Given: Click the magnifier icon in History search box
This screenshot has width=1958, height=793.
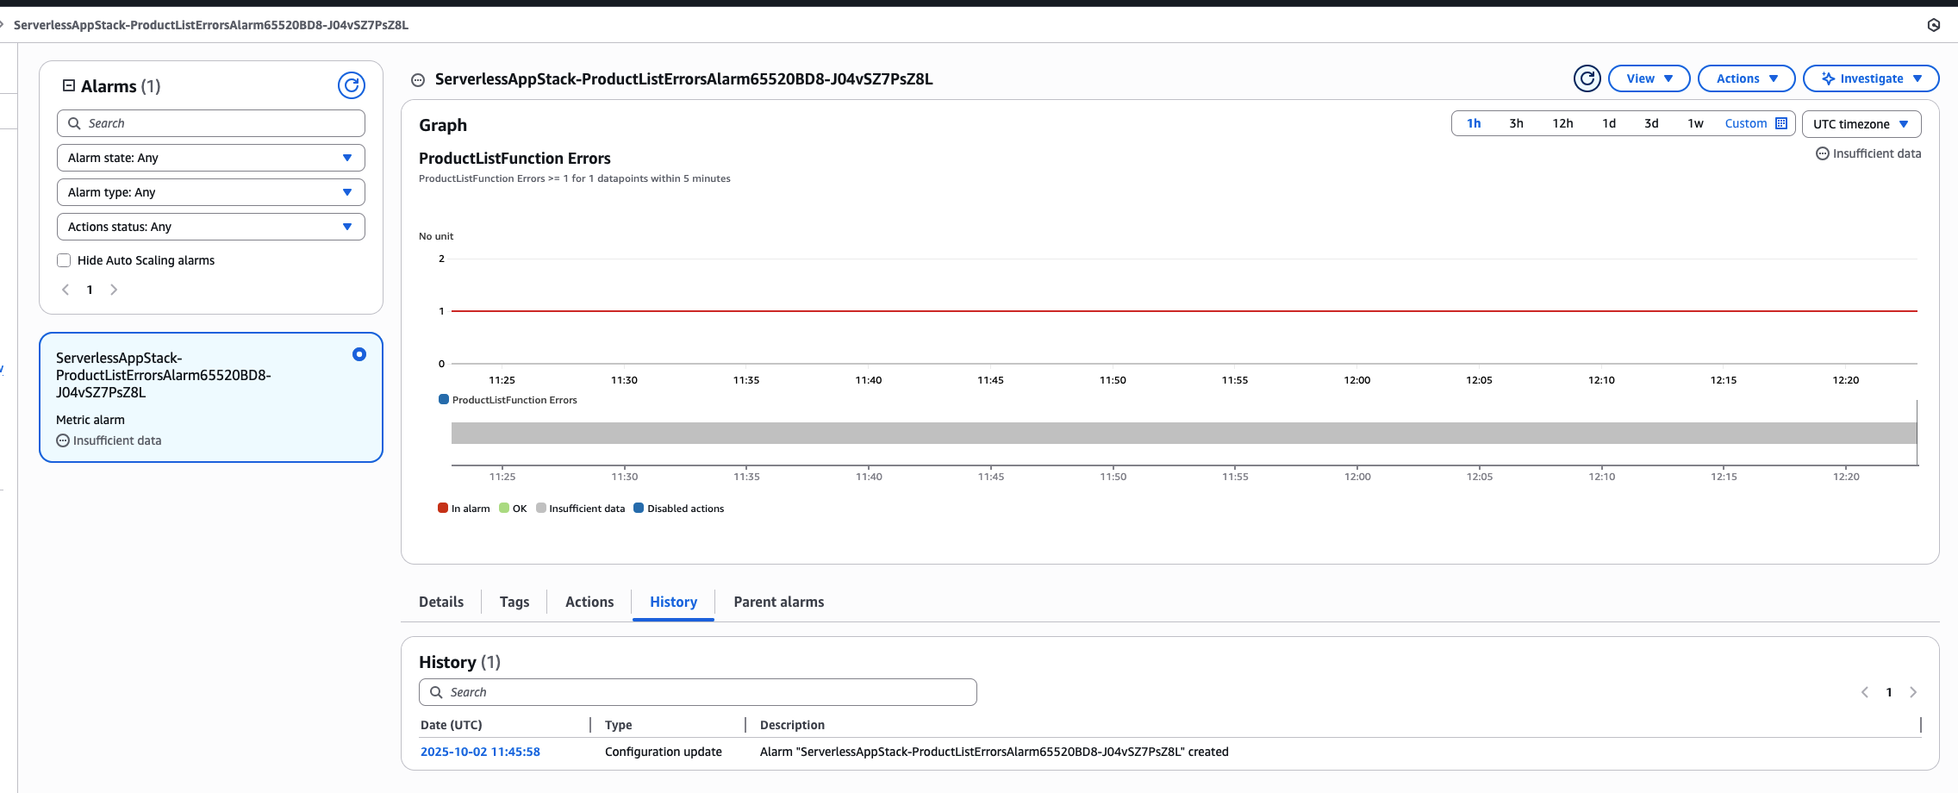Looking at the screenshot, I should coord(437,692).
